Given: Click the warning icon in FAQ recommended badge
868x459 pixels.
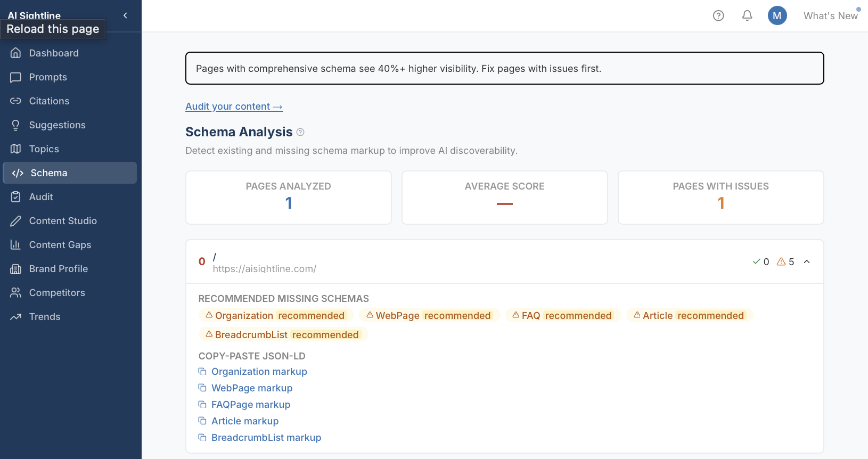Looking at the screenshot, I should tap(515, 315).
